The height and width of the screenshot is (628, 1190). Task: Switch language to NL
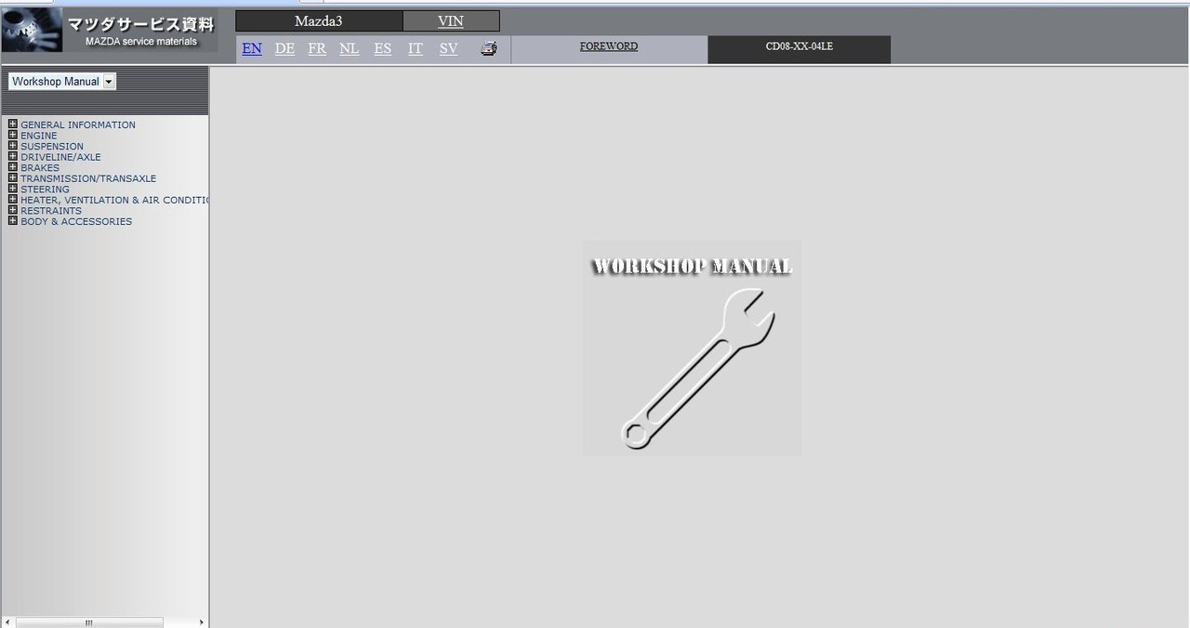350,48
